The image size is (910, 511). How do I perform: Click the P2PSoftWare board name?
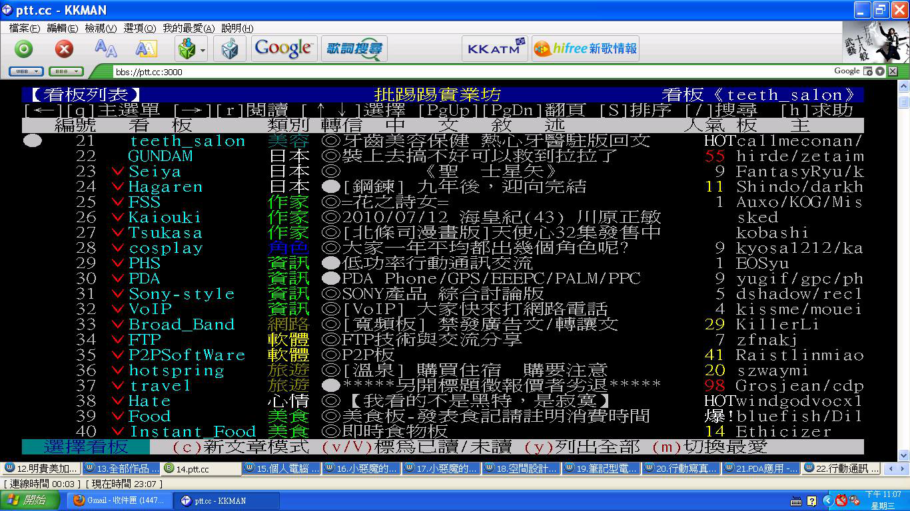[187, 355]
